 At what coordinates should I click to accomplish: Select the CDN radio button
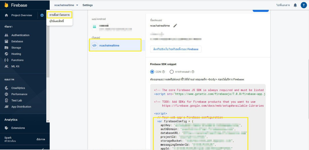pos(152,72)
